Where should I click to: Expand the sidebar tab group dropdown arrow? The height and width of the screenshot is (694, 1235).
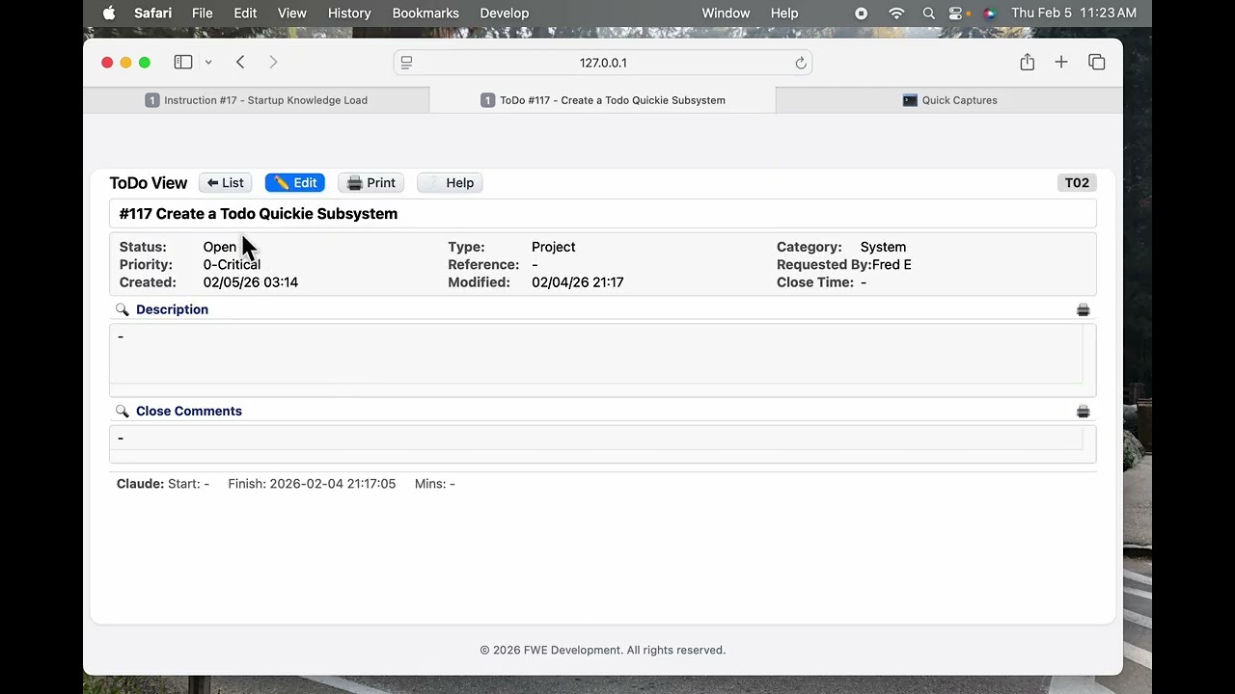pos(207,63)
